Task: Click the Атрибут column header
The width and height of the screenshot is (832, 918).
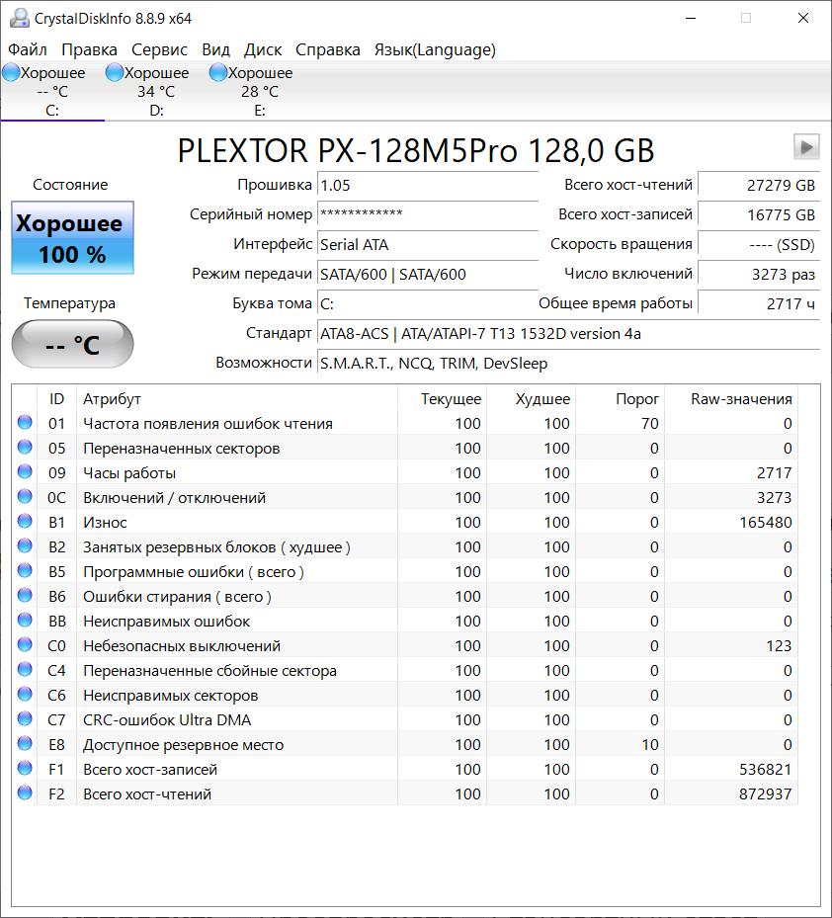Action: pos(237,398)
